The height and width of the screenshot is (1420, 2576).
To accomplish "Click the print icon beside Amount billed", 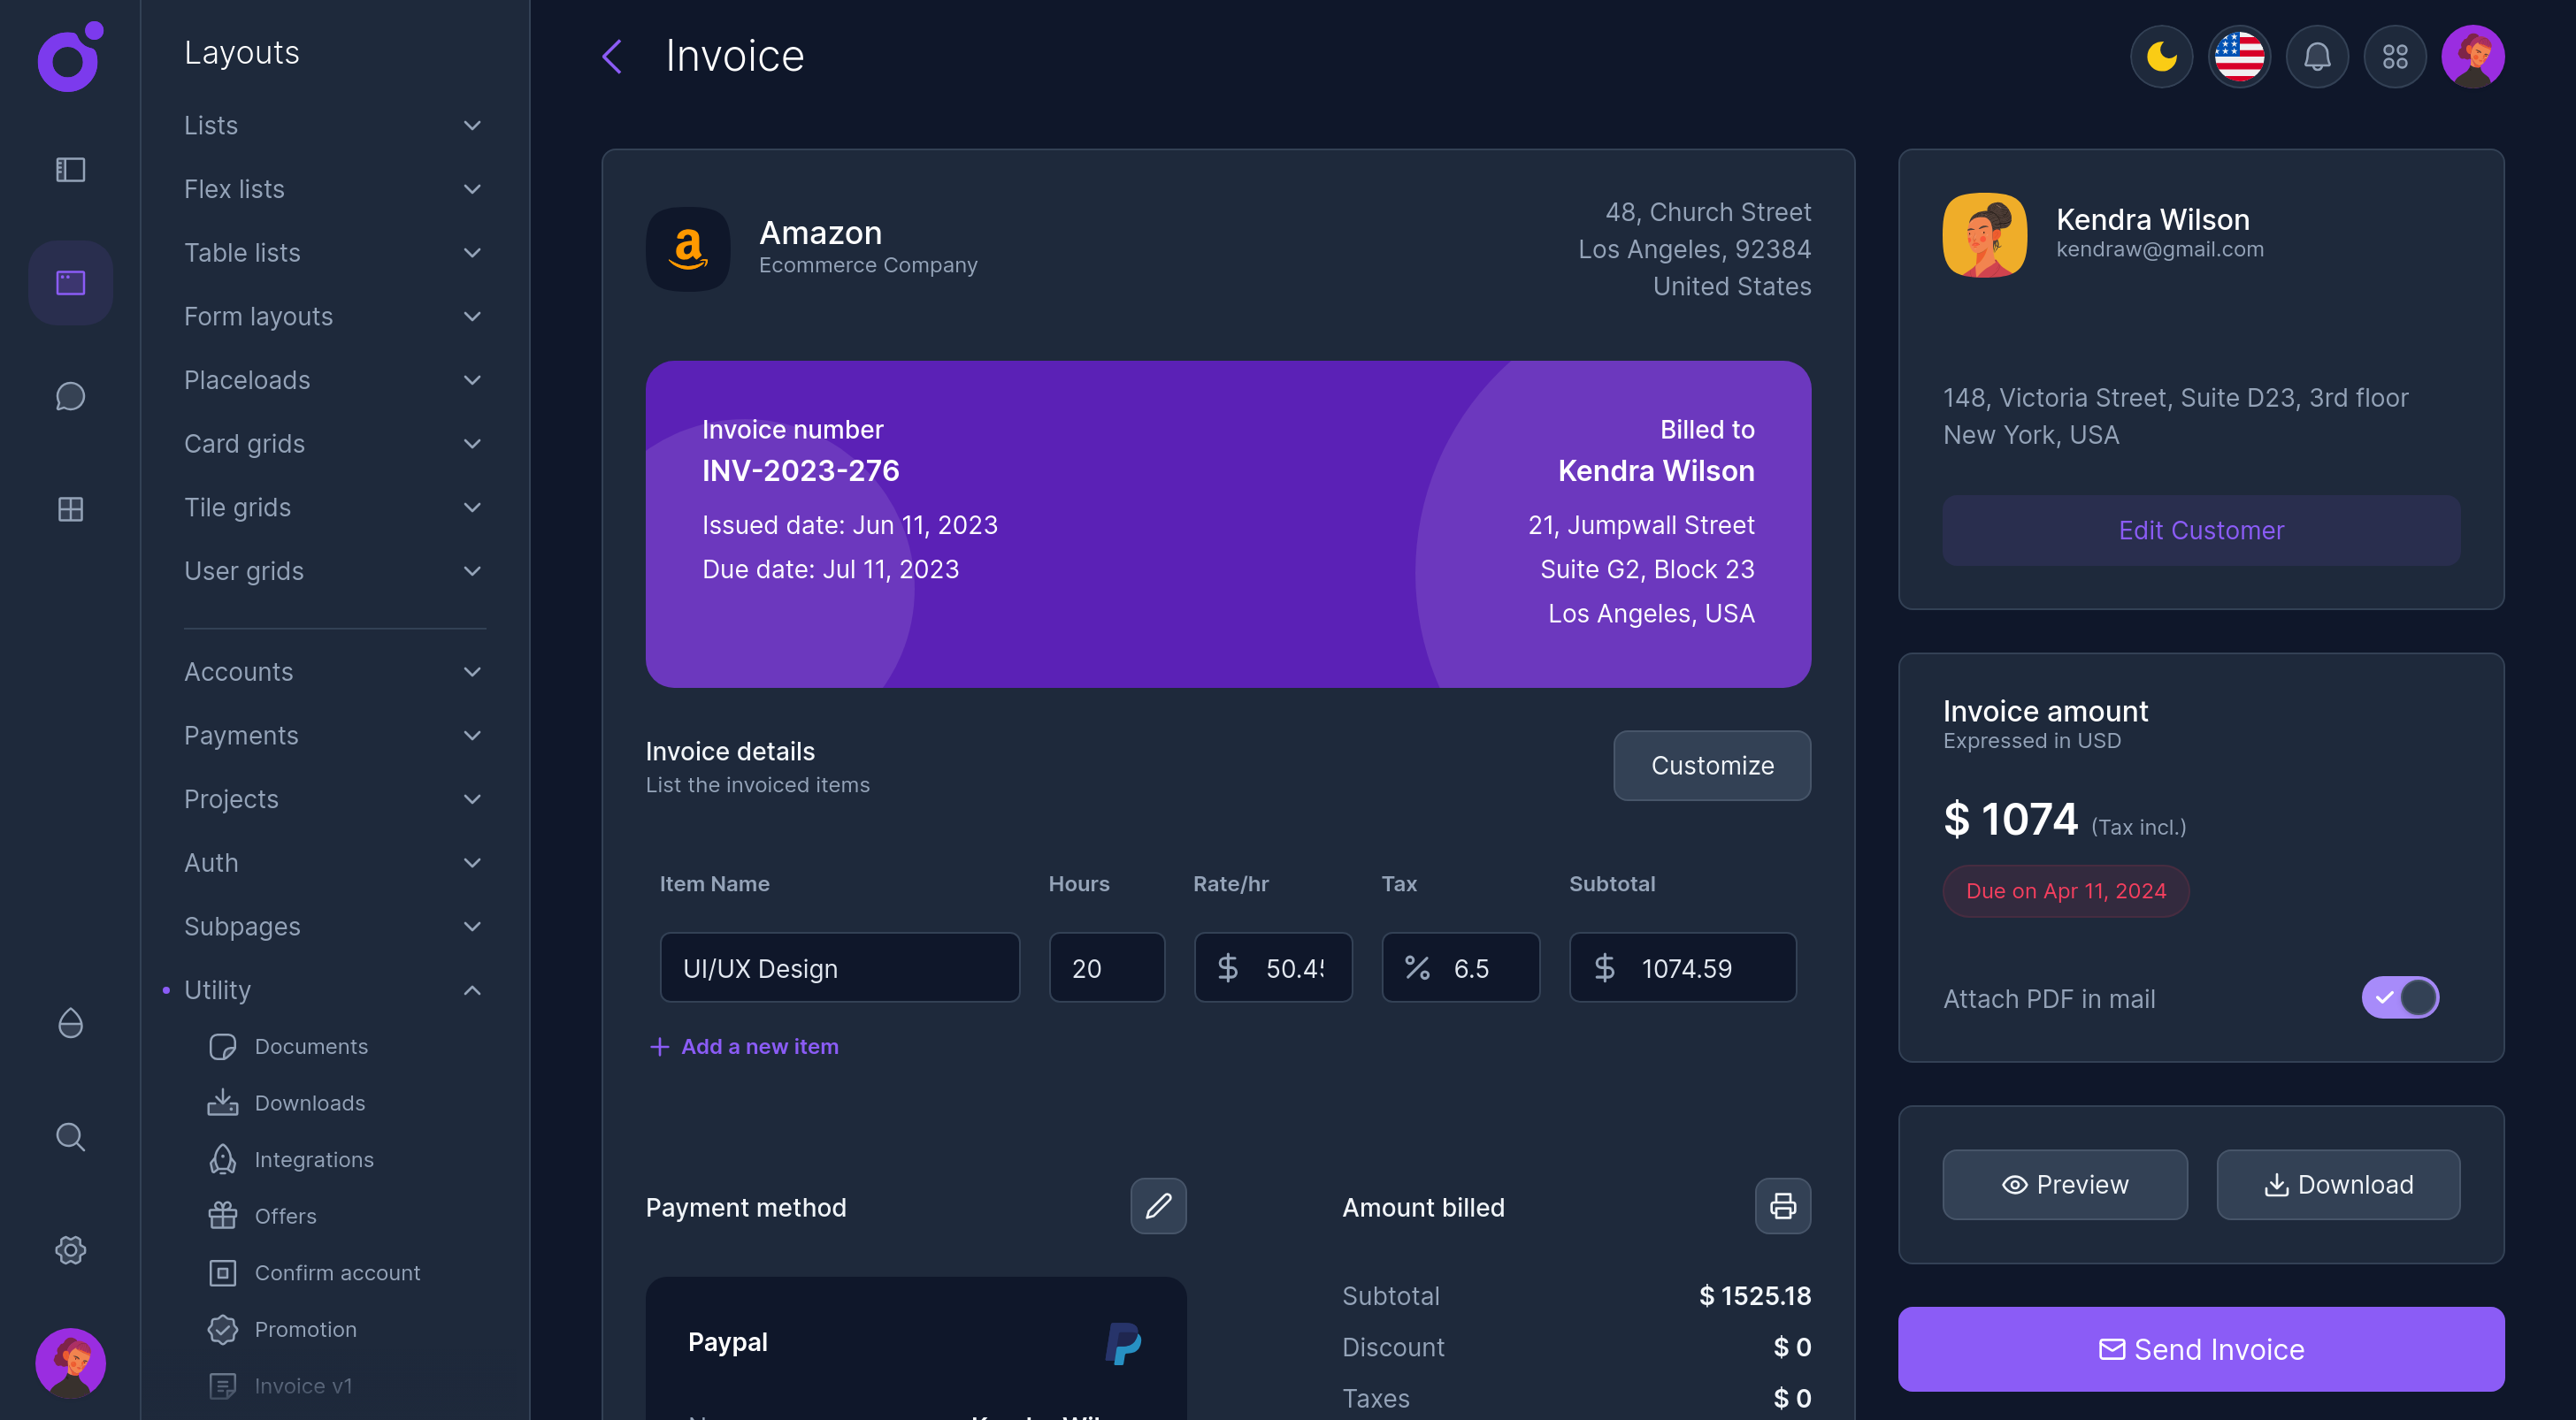I will 1782,1206.
